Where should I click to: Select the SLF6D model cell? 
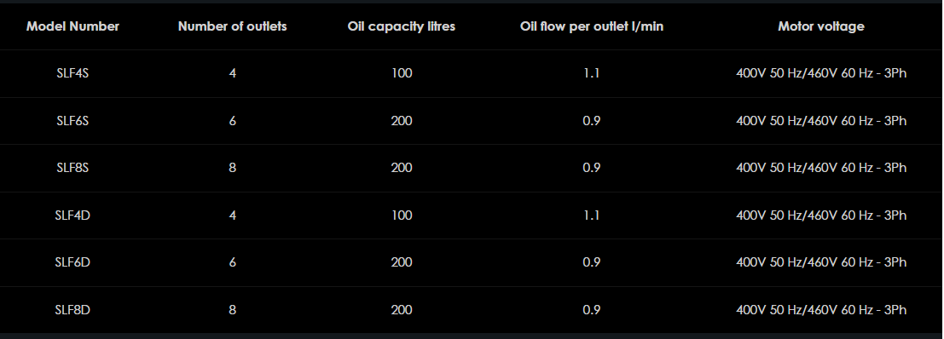[x=72, y=262]
